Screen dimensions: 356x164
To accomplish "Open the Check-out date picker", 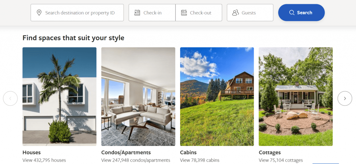I will pos(199,13).
